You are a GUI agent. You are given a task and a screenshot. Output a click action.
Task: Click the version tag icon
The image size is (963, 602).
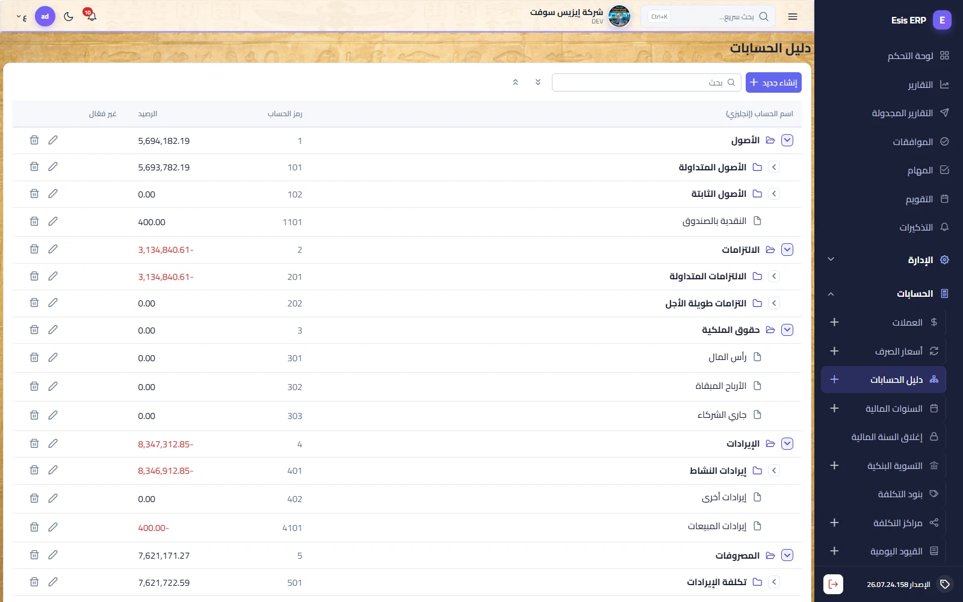point(945,584)
